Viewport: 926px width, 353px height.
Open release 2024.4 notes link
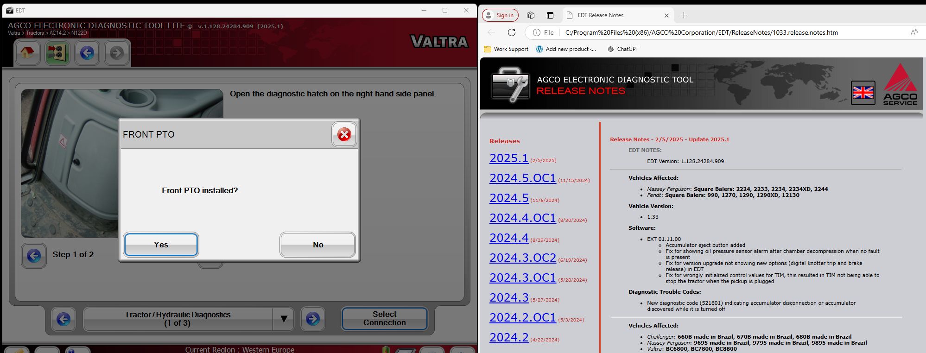509,238
